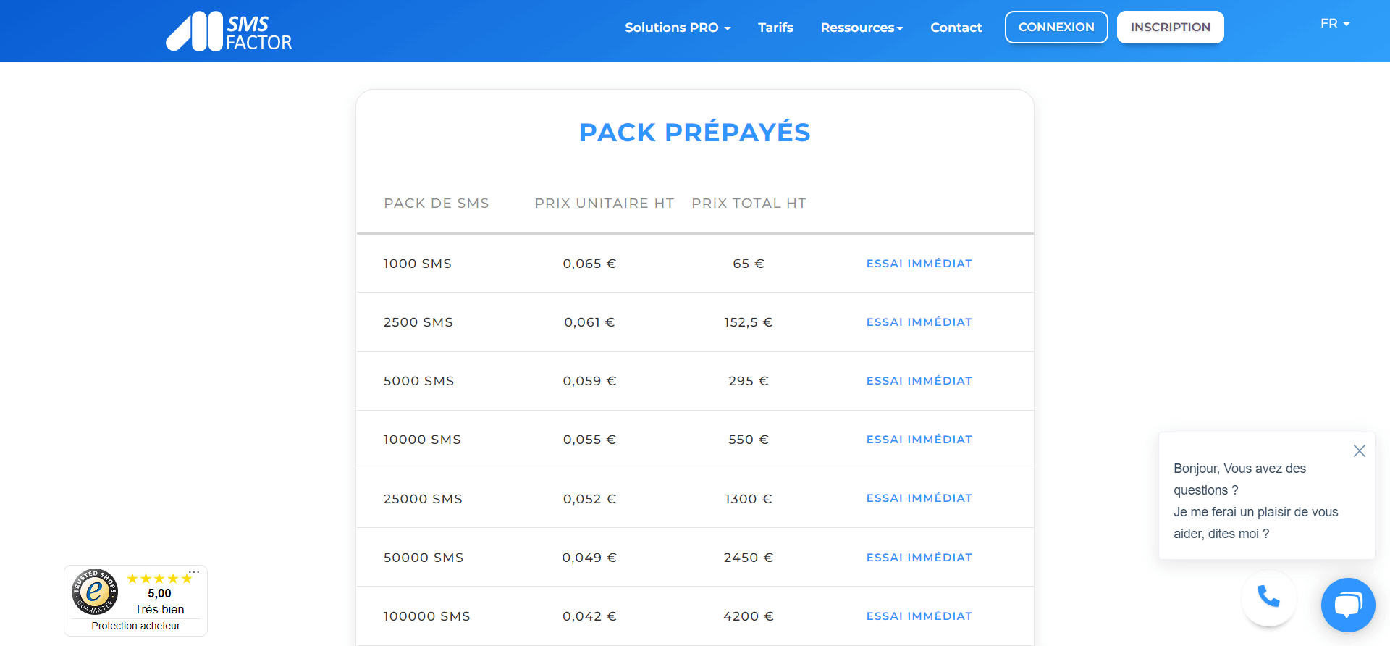Viewport: 1390px width, 646px height.
Task: Open the Contact page
Action: pyautogui.click(x=956, y=28)
